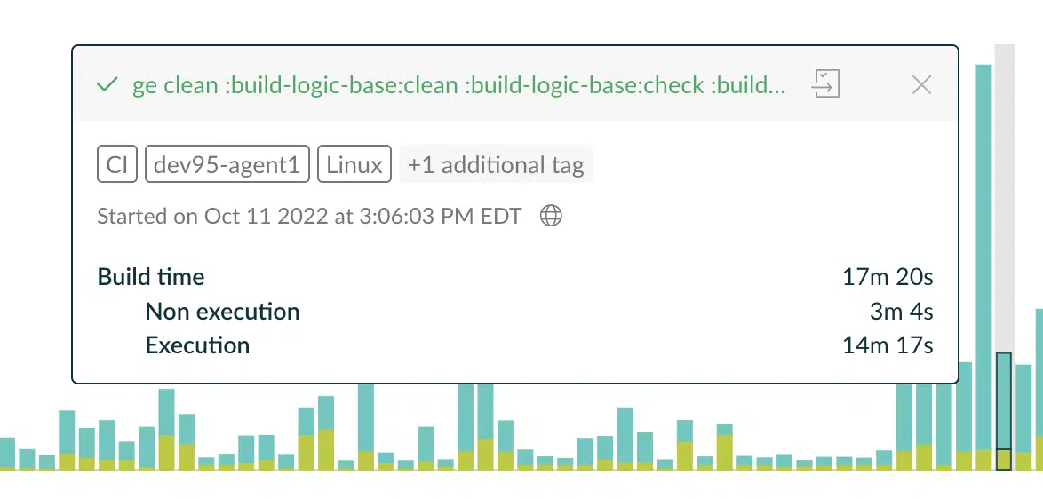Select the CI tag
Screen dimensions: 1043x499
(117, 164)
